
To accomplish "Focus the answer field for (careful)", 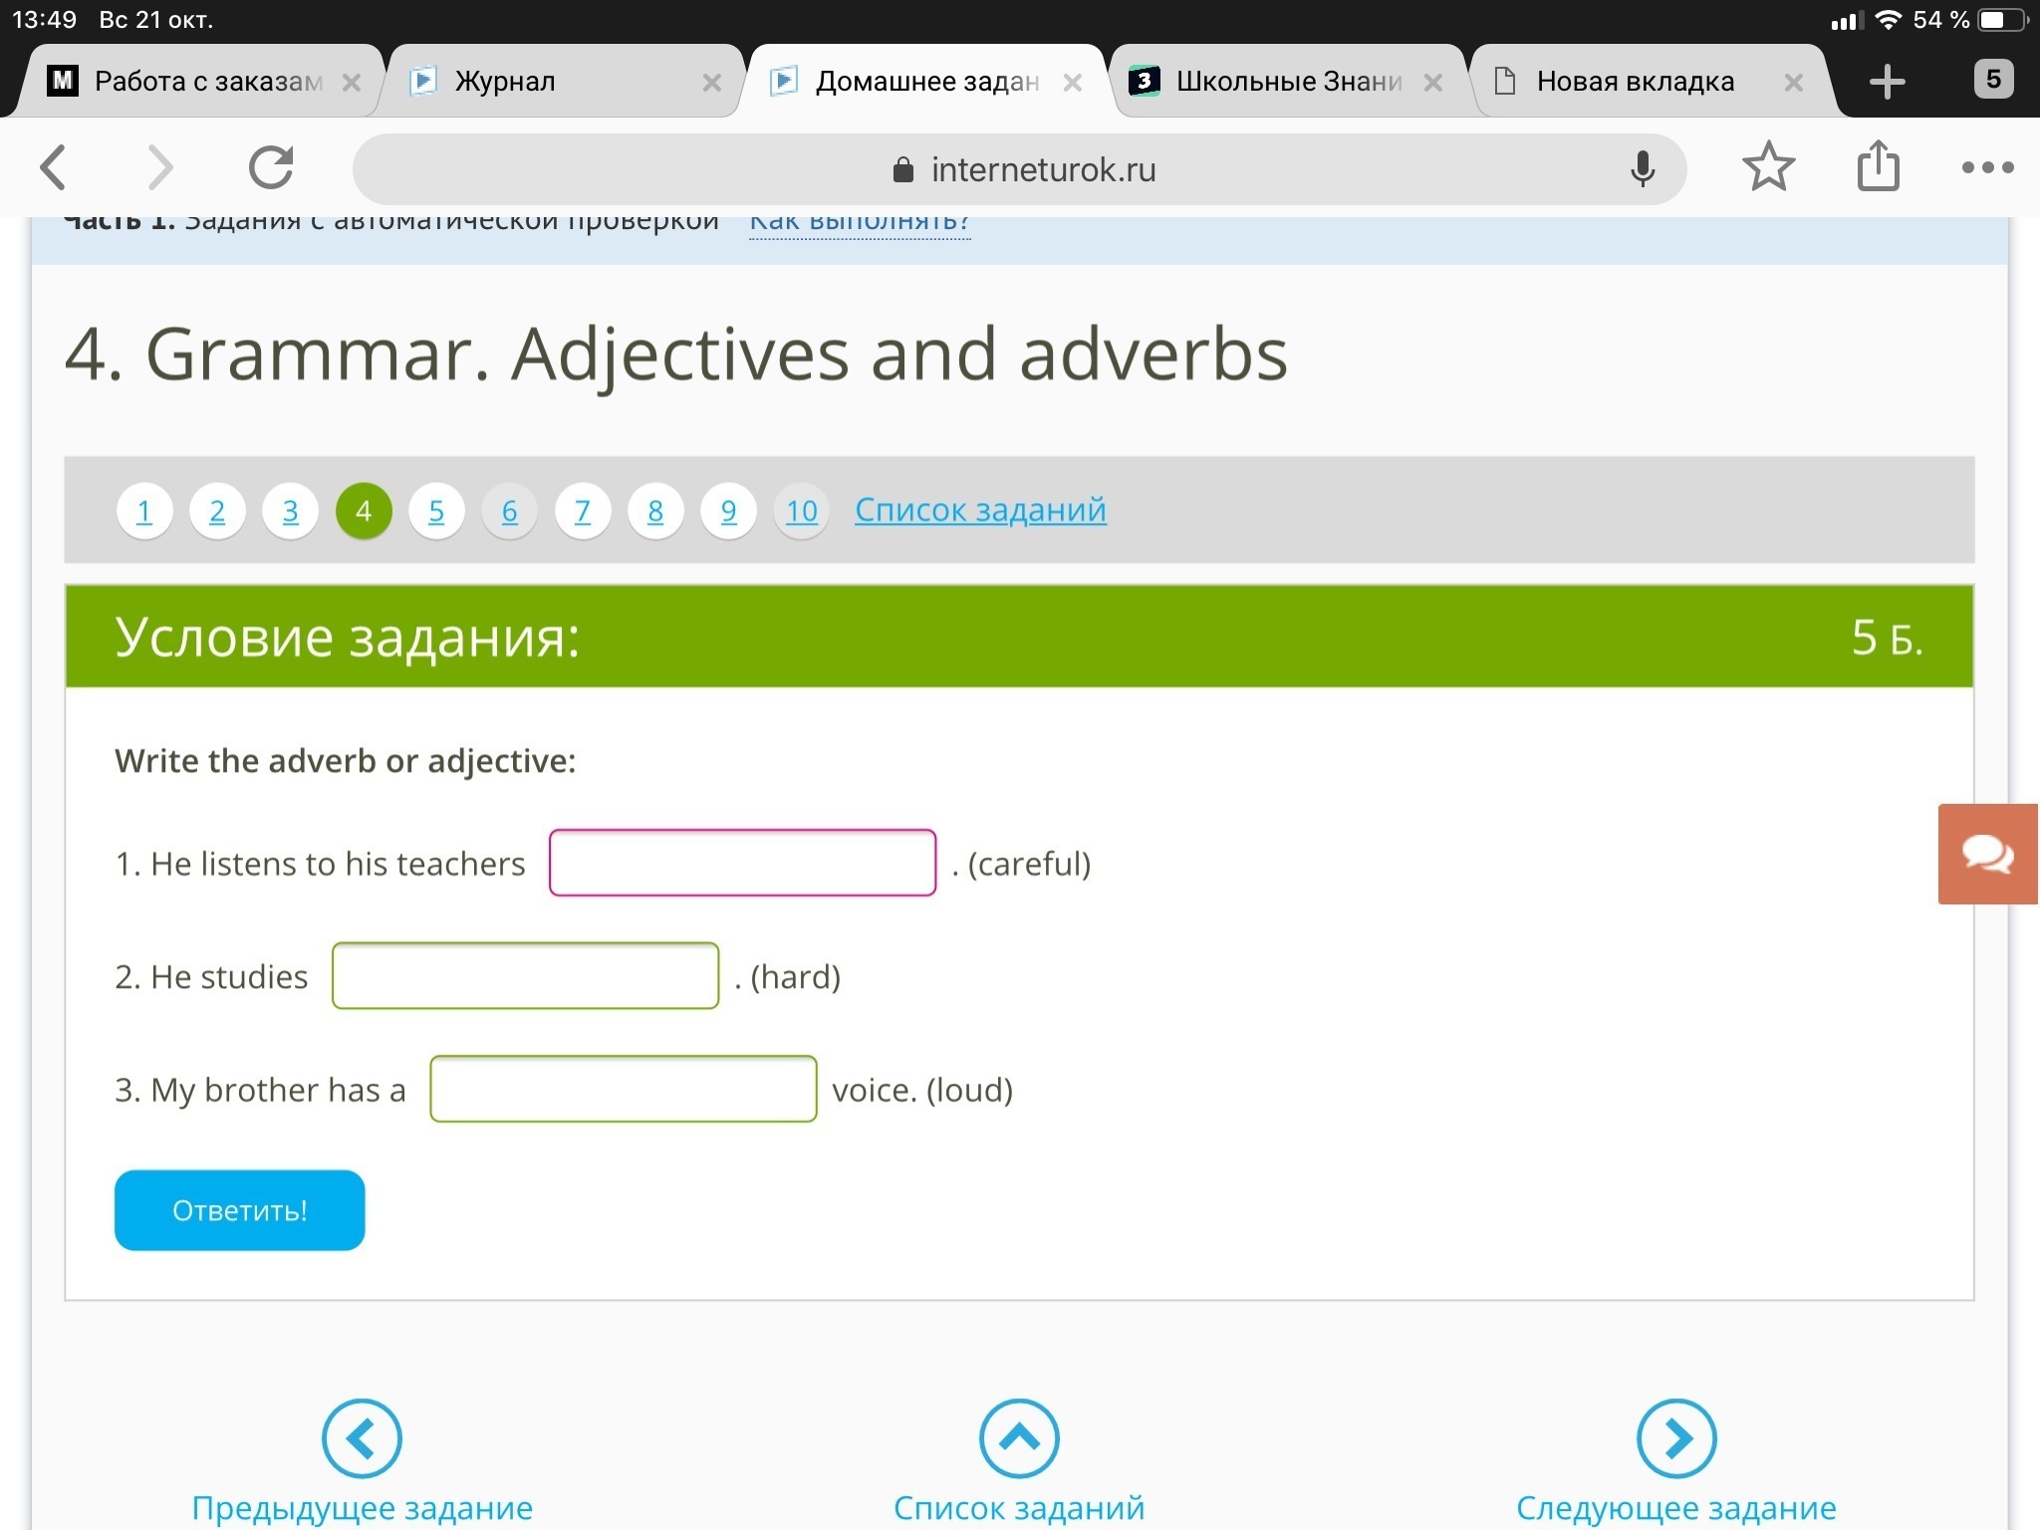I will 742,863.
